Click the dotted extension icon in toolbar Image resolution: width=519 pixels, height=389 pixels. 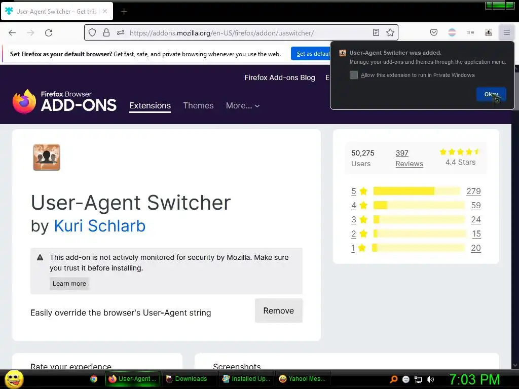point(470,32)
